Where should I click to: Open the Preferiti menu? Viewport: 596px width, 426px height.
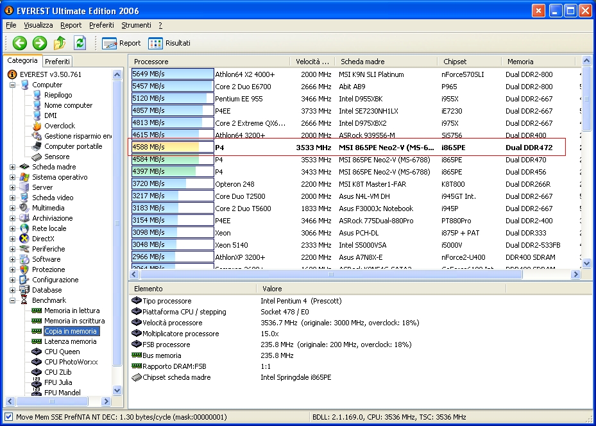point(101,25)
